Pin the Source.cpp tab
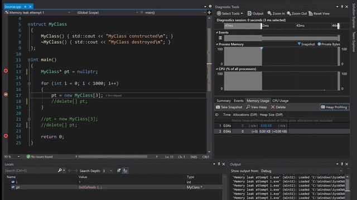 pos(25,7)
